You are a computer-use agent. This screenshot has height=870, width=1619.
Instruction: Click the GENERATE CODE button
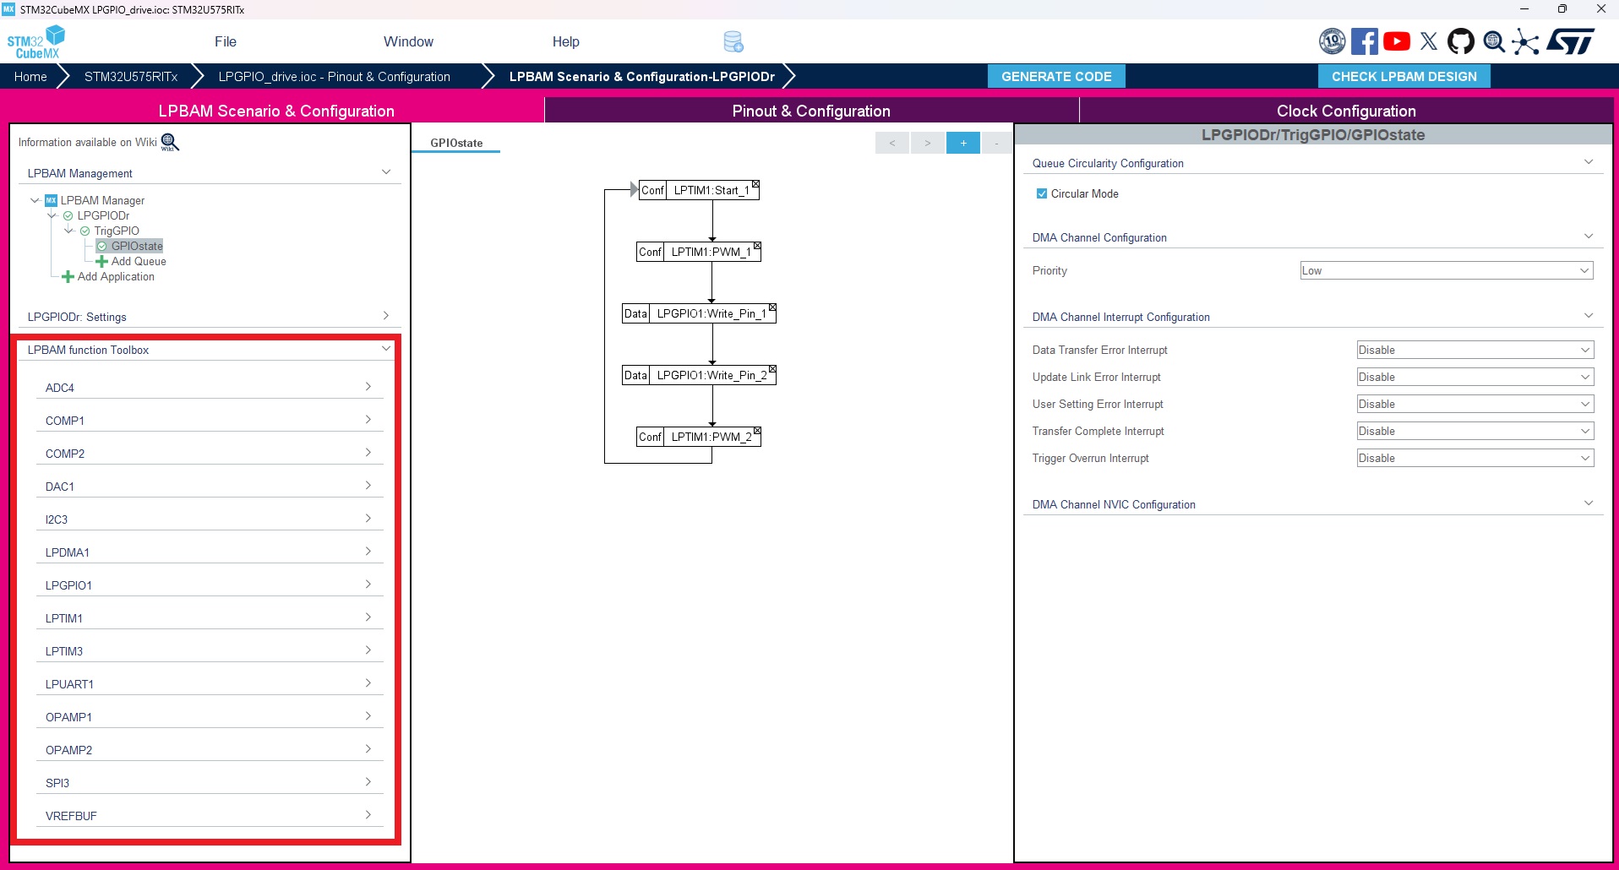click(1056, 76)
